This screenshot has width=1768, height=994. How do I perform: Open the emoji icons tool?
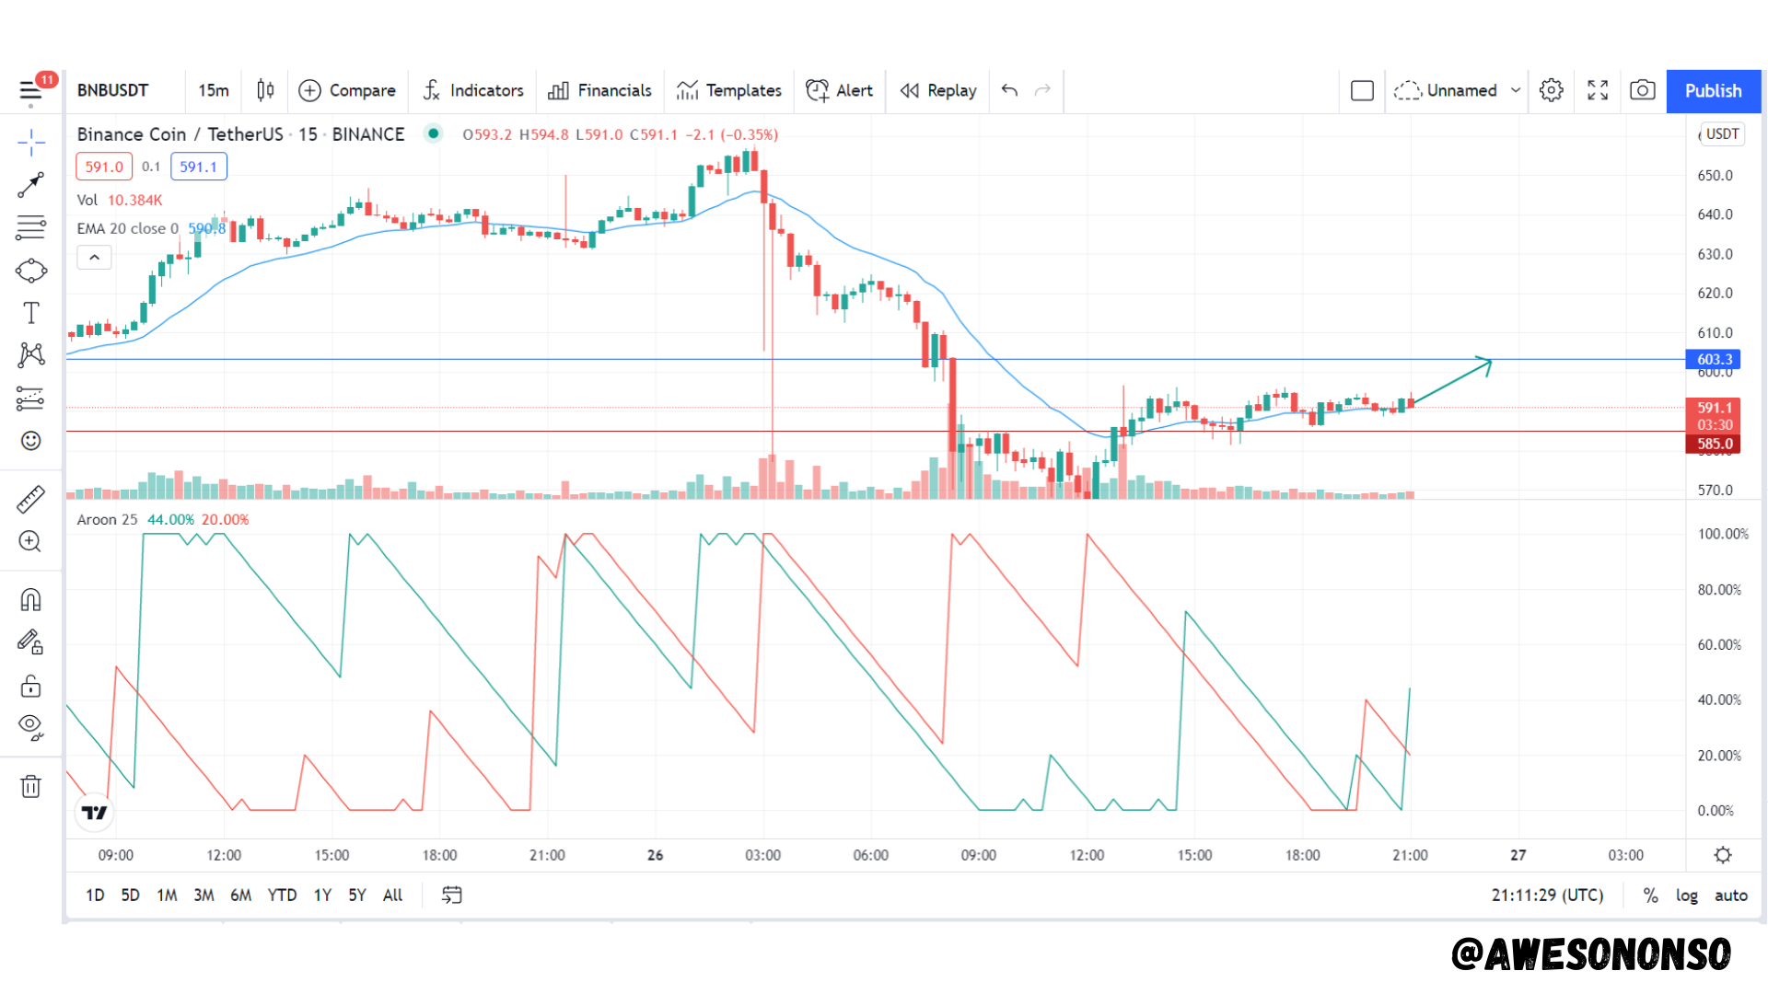tap(30, 441)
